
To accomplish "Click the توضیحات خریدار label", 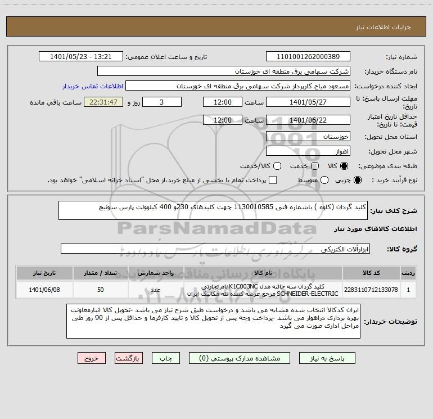I will (390, 322).
